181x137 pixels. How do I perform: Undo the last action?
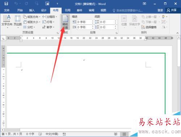[x=16, y=4]
